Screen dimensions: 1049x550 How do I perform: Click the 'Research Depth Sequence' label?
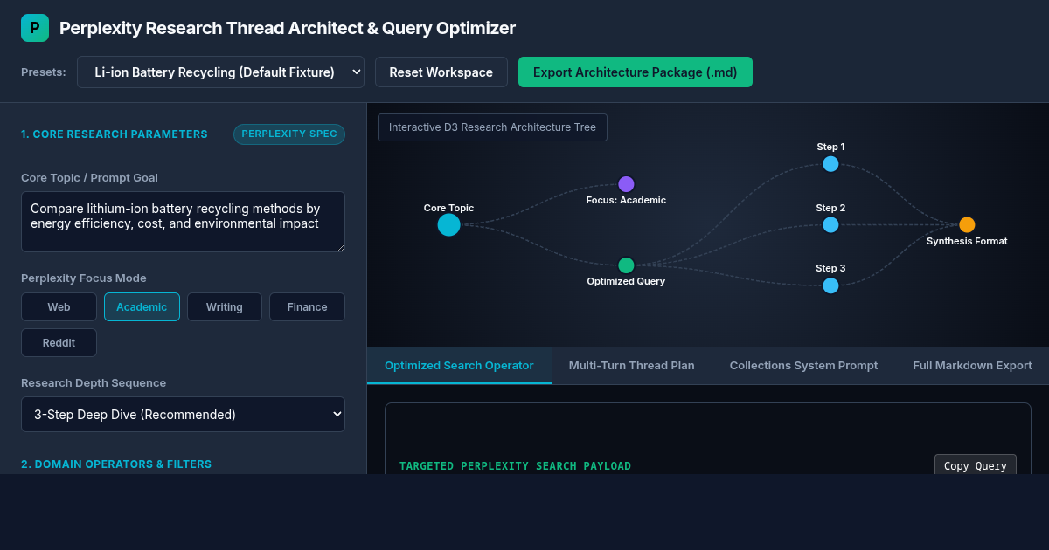click(x=94, y=383)
